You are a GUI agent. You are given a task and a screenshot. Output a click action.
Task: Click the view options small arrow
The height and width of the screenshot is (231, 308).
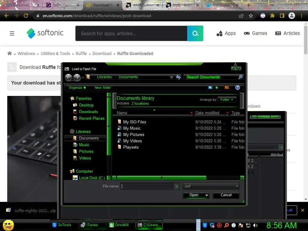pyautogui.click(x=217, y=88)
